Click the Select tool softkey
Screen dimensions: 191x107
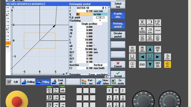coord(118,5)
